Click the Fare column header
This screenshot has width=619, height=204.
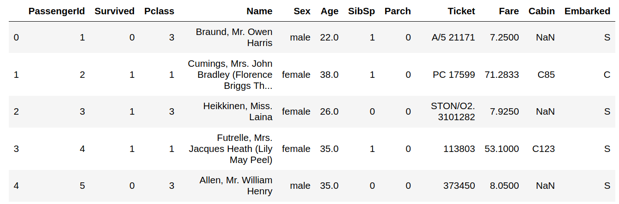[509, 11]
